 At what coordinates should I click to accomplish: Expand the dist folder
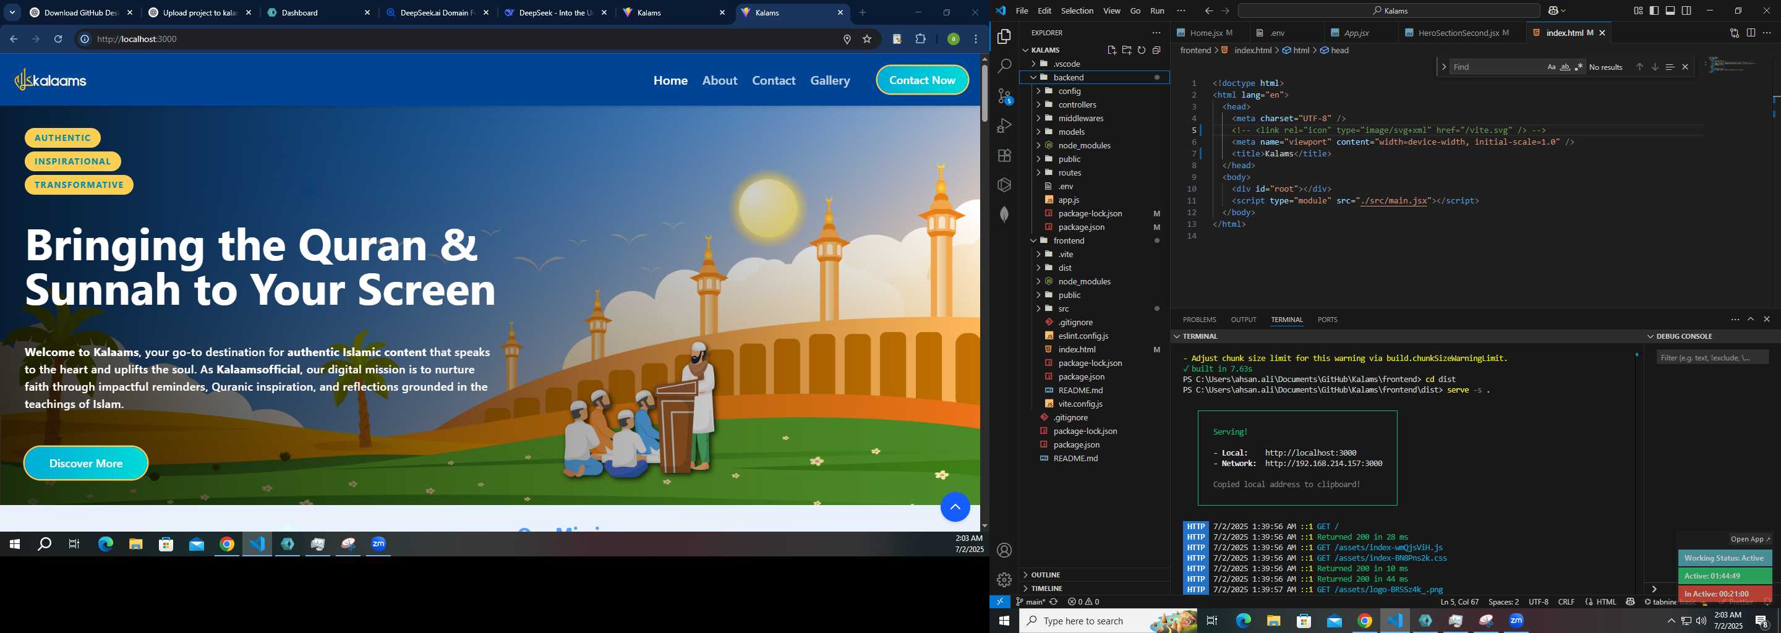(1038, 268)
